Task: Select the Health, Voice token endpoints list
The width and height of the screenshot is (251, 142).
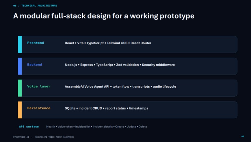Action: 97,127
